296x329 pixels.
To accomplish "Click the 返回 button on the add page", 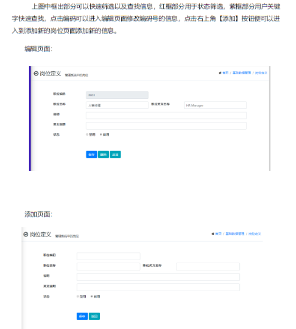I will (x=94, y=316).
